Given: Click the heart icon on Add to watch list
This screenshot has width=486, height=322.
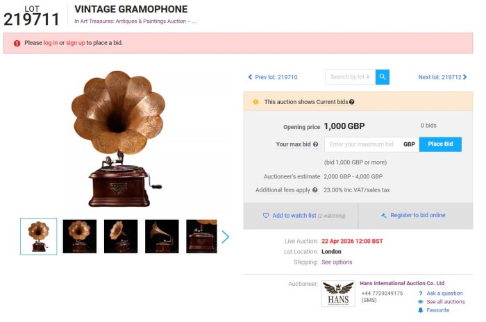Looking at the screenshot, I should 265,216.
